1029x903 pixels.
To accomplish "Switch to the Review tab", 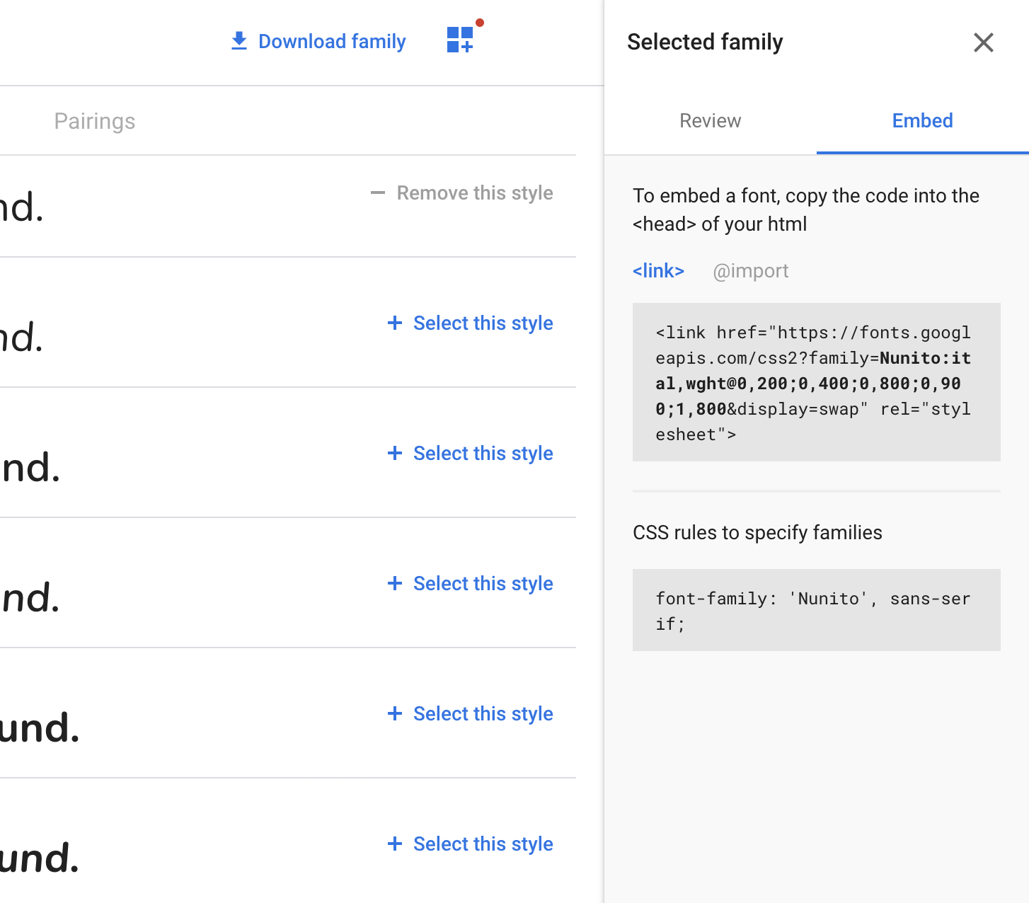I will [x=710, y=120].
